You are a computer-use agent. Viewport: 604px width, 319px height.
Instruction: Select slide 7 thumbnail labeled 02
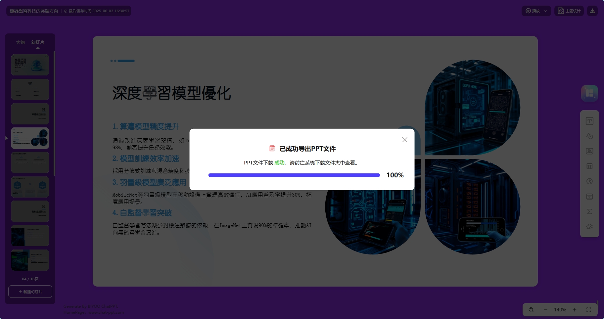[30, 211]
